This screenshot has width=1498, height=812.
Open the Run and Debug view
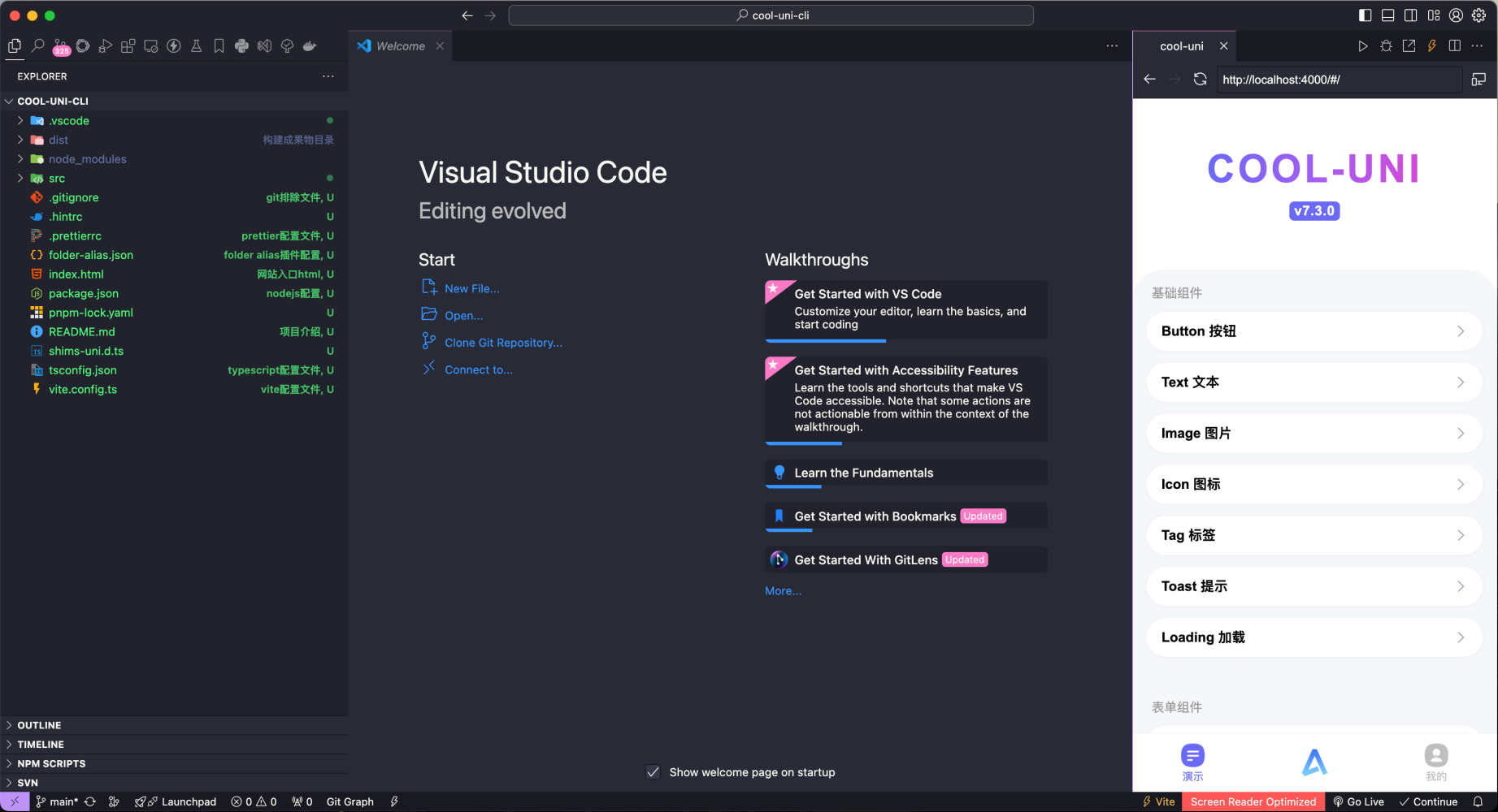pos(105,46)
